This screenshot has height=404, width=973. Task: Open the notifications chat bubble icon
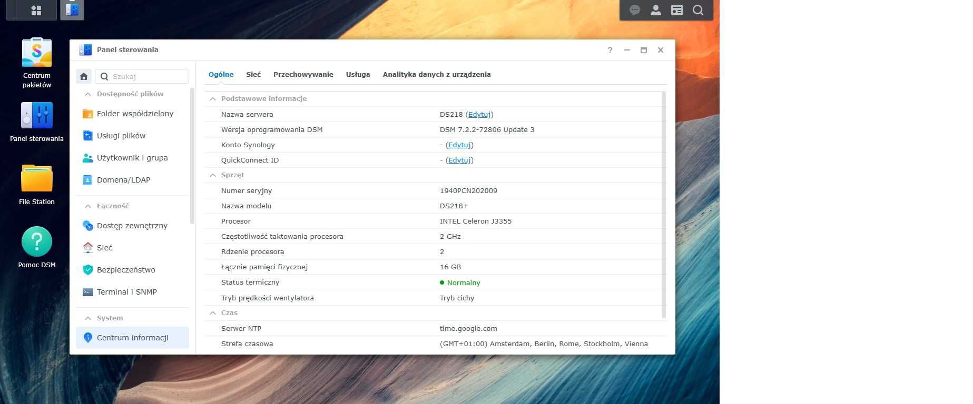[635, 10]
